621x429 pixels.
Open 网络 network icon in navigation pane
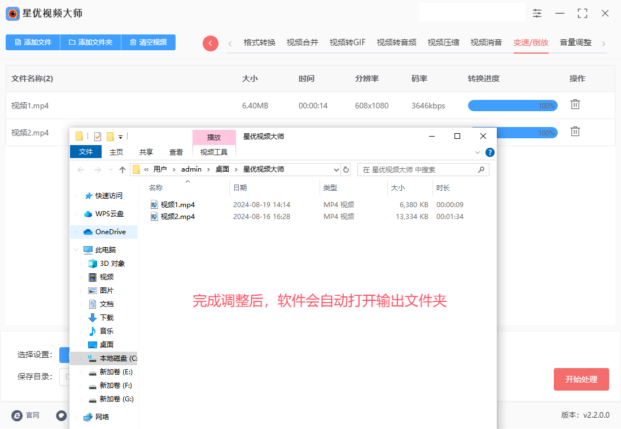[x=88, y=417]
